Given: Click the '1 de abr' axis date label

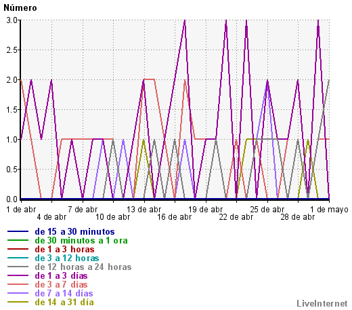Looking at the screenshot, I should tap(21, 210).
